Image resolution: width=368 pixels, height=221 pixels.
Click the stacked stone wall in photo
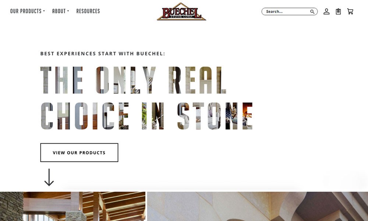11,206
